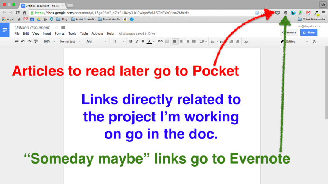Apply center alignment
Screen dimensions: 328x184
[182, 41]
